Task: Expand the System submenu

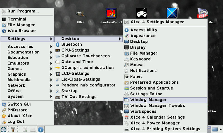Action: [15, 96]
